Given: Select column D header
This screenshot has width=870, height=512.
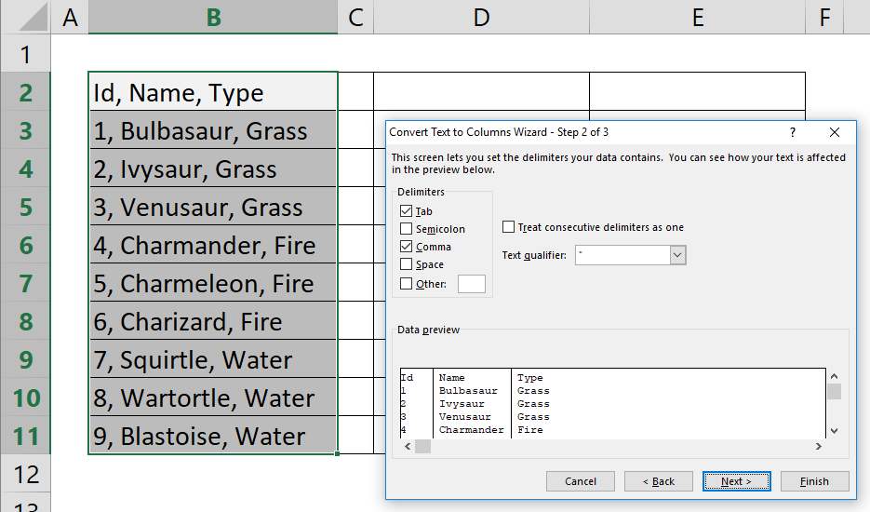Looking at the screenshot, I should (482, 17).
